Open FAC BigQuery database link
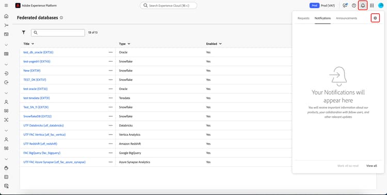Image resolution: width=387 pixels, height=195 pixels. [42, 153]
